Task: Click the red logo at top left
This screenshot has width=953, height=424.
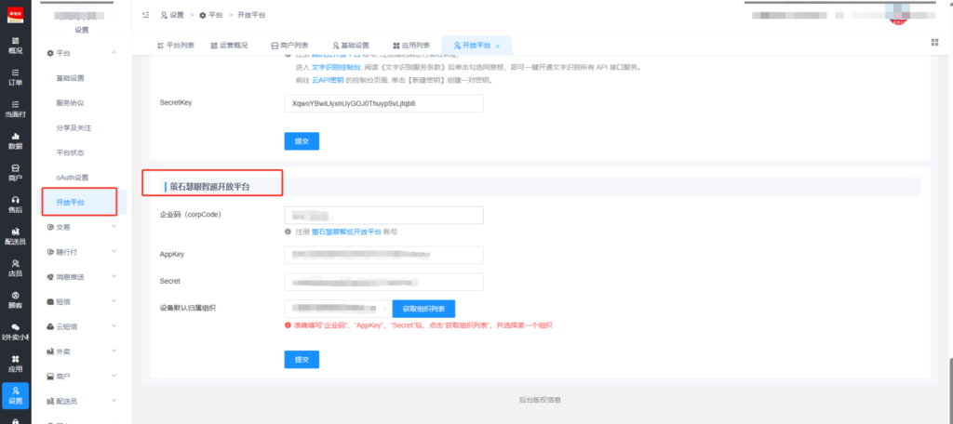Action: 15,15
